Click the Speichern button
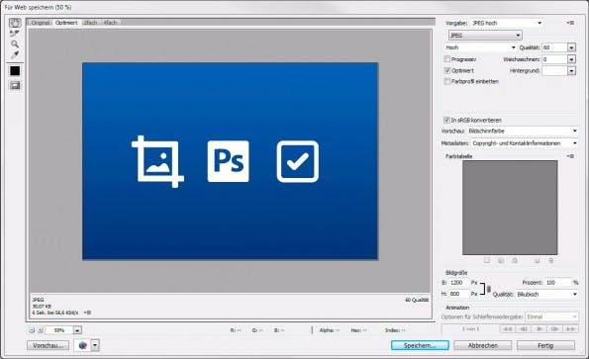Screen dimensions: 589x359 click(x=420, y=345)
